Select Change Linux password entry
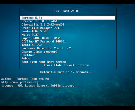Screen dimensions: 135x110 tap(39, 52)
